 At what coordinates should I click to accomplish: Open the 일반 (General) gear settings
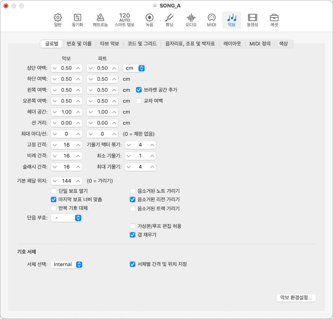pyautogui.click(x=58, y=20)
